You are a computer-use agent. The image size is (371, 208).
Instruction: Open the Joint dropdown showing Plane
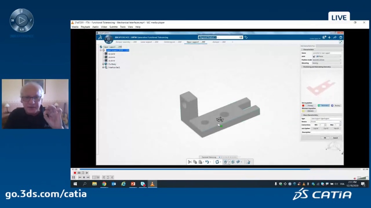328,56
